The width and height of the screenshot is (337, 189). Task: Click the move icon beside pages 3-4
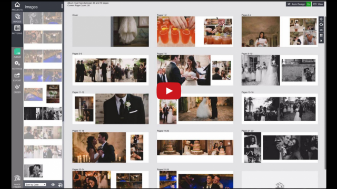coord(321,19)
